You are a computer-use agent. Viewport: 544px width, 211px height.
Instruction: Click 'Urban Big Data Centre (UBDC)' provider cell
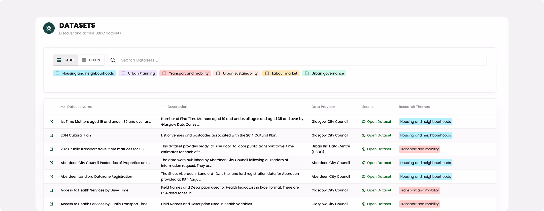click(331, 149)
